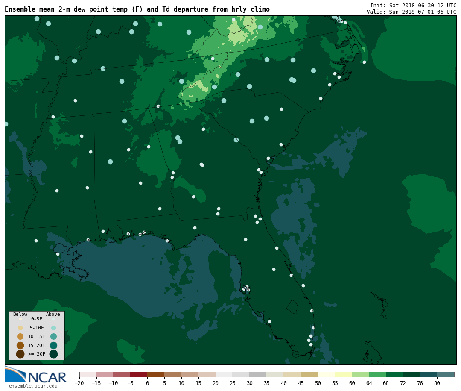461x391 pixels.
Task: Pick the dark teal swatch between 76 and 80
Action: 429,374
